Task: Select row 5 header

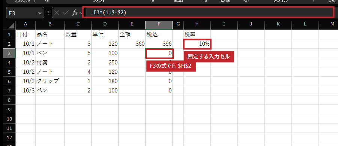Action: [x=9, y=72]
